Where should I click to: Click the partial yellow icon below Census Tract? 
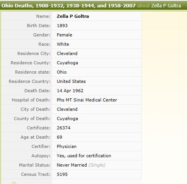coord(14,183)
